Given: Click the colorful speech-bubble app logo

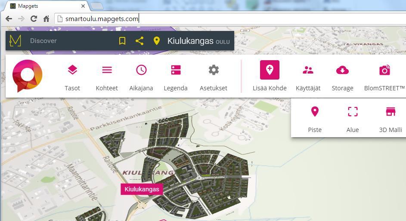Looking at the screenshot, I should pyautogui.click(x=27, y=76).
